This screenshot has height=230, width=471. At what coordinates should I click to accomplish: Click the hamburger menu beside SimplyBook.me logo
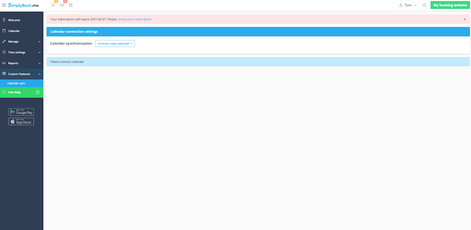4,5
